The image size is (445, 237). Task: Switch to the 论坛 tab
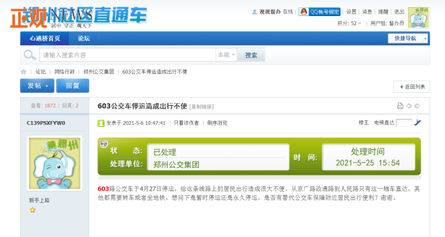point(84,39)
